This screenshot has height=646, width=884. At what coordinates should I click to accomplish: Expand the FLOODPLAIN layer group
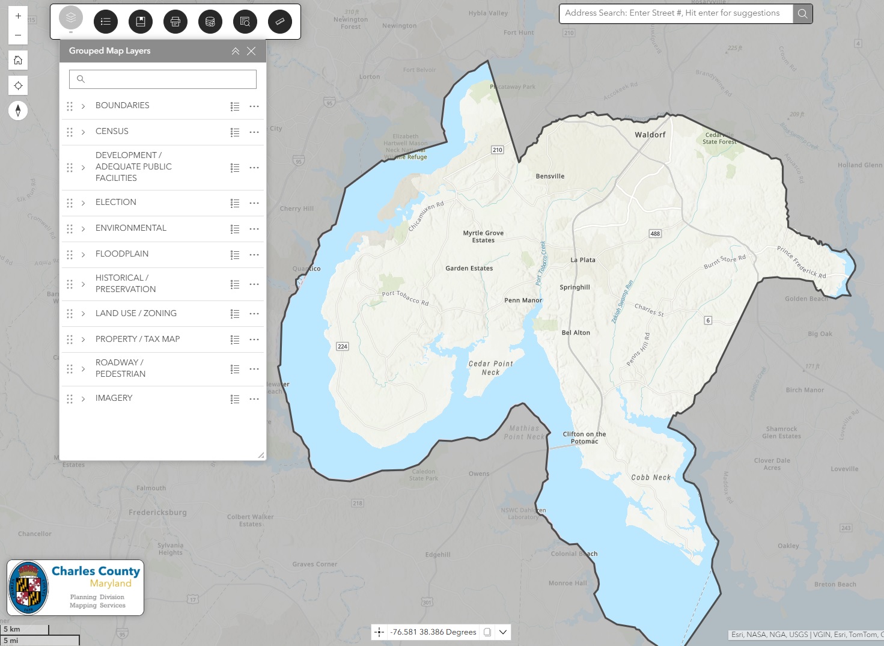(x=84, y=254)
